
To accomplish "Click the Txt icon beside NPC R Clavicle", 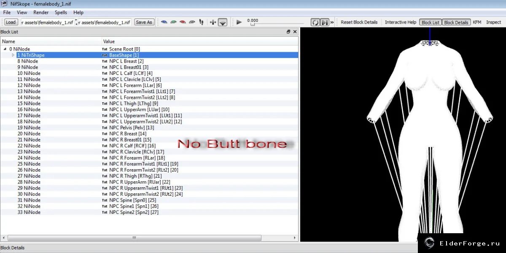I will (x=105, y=152).
